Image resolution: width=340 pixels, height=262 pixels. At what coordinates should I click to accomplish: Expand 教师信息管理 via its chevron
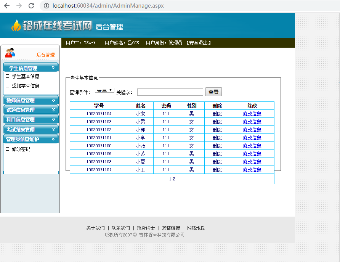(x=53, y=100)
